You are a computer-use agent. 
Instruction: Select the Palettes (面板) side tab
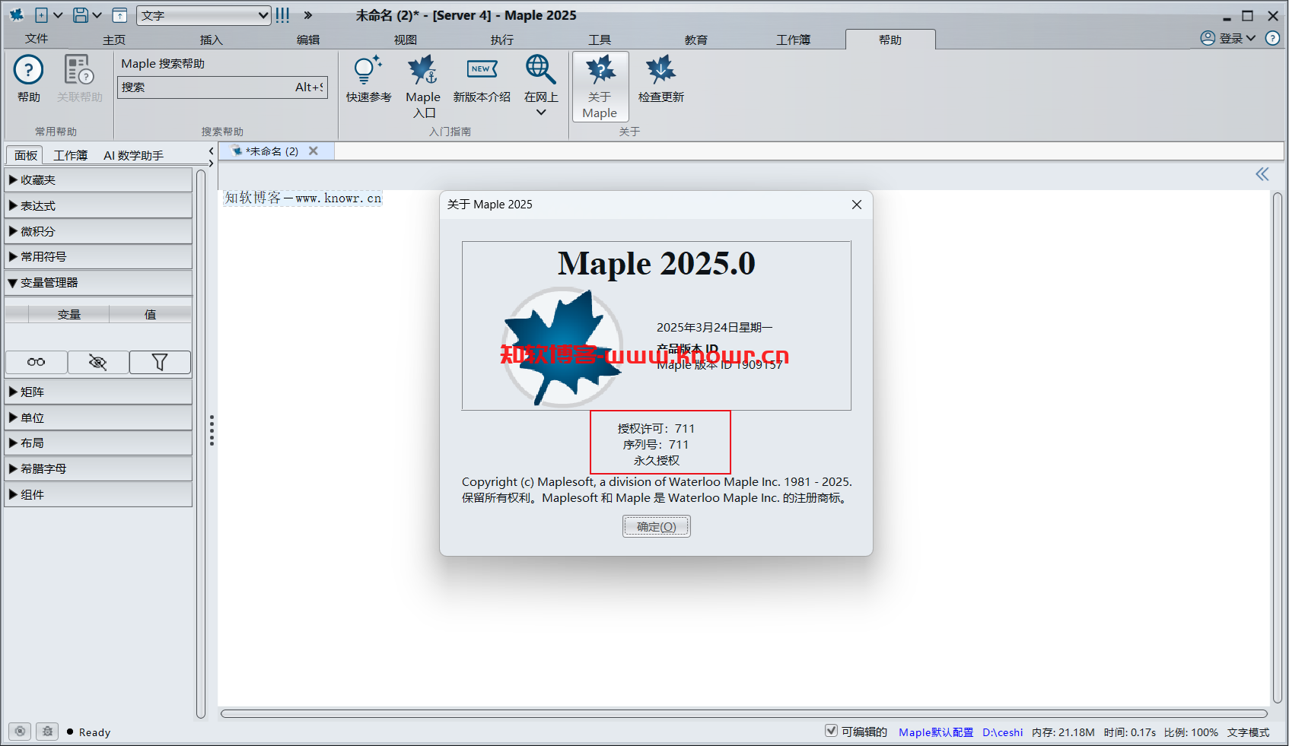pos(25,155)
